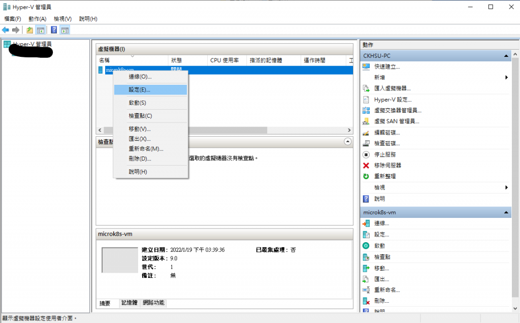Click the VM list horizontal scrollbar thumb
This screenshot has height=323, width=520.
click(x=185, y=130)
